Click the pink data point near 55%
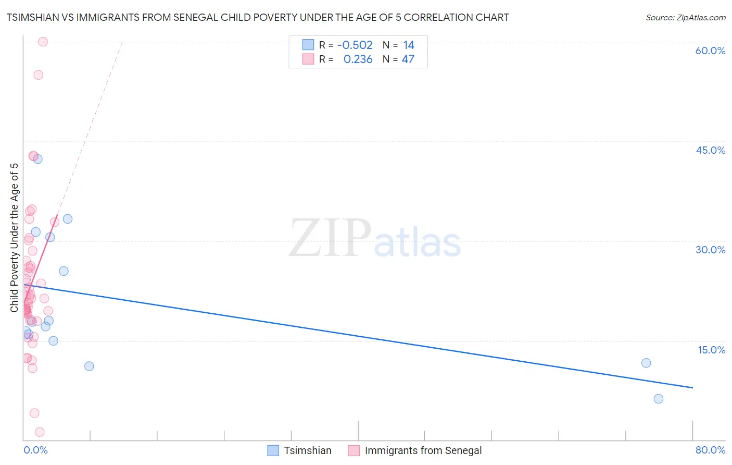This screenshot has height=465, width=732. point(38,75)
